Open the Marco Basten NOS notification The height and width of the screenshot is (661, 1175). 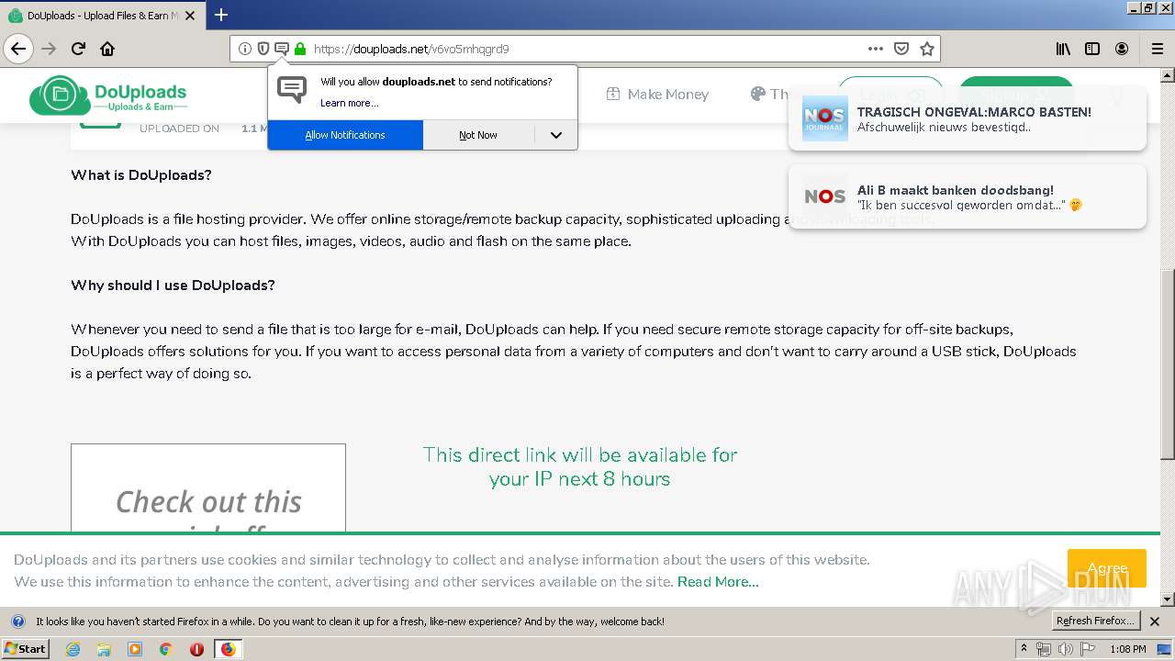(967, 118)
